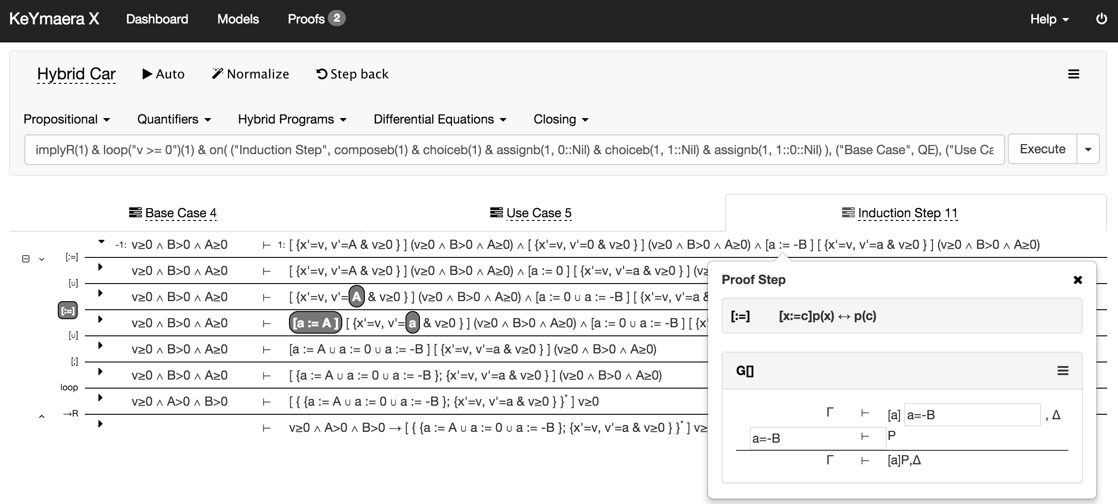Viewport: 1118px width, 504px height.
Task: Open the Execute button's dropdown arrow
Action: click(1088, 149)
